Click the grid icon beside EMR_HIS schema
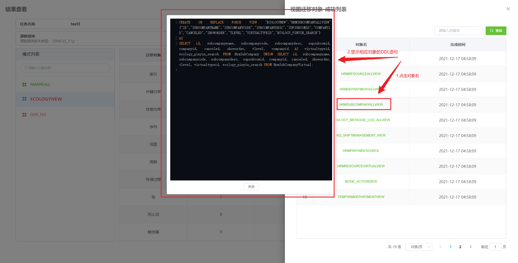The image size is (518, 263). [x=24, y=114]
